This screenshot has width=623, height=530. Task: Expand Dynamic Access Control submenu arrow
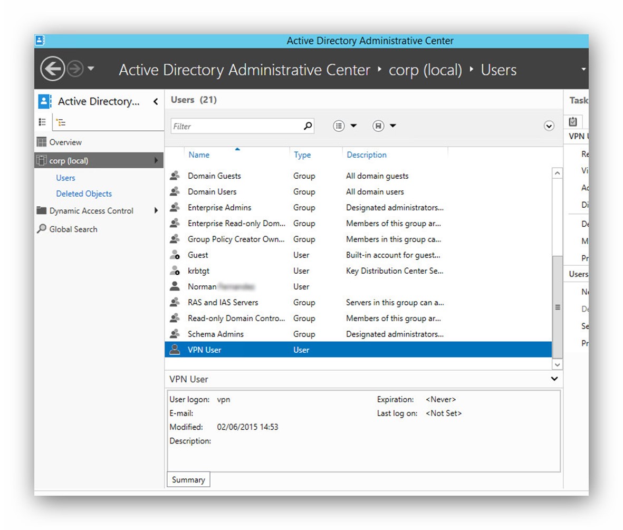(x=156, y=210)
